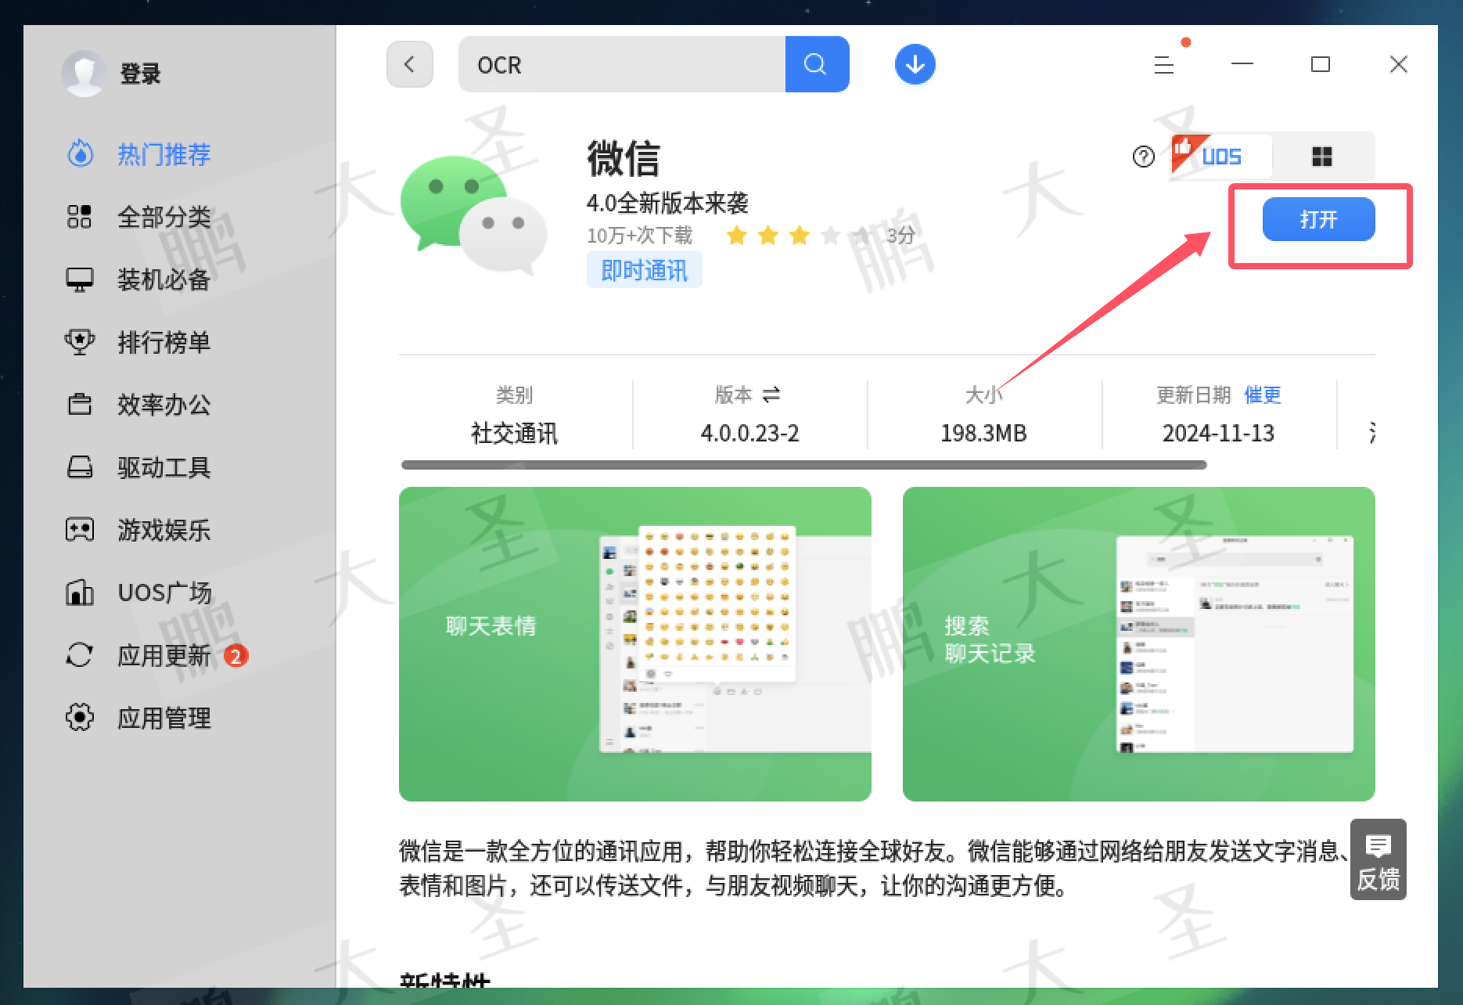Click the 应用管理 gear icon

80,717
